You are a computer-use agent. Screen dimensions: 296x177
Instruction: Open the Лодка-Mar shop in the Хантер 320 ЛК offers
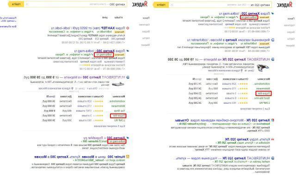[264, 93]
